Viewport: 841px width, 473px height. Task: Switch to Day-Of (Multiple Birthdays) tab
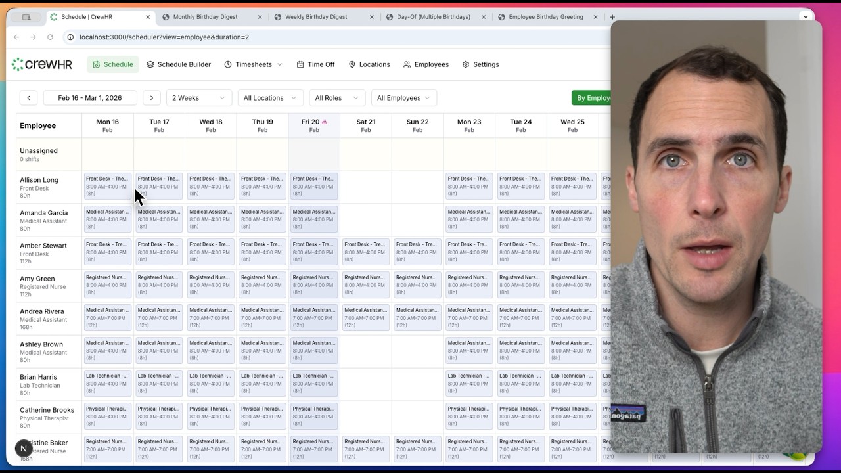(435, 17)
